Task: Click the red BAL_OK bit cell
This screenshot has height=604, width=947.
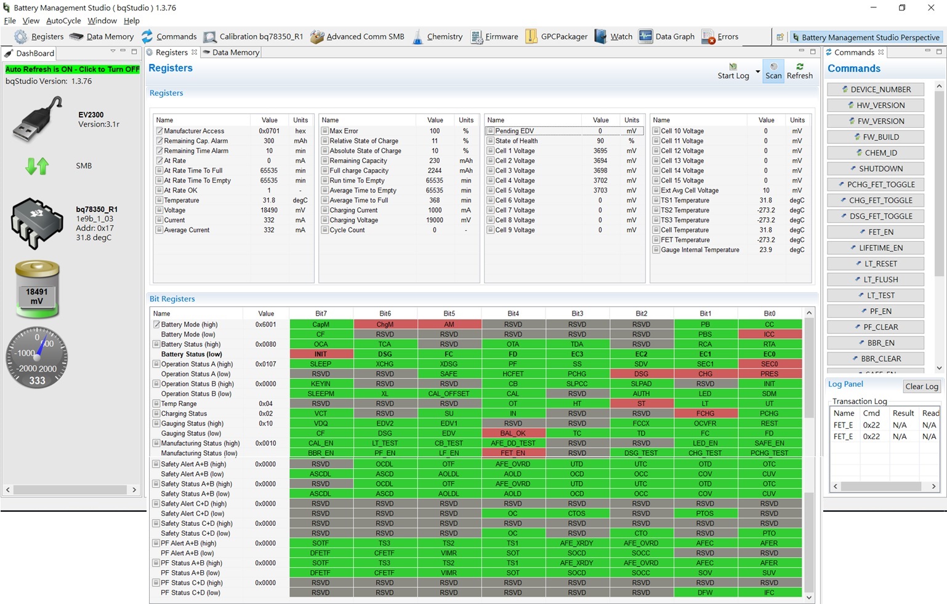Action: [513, 433]
